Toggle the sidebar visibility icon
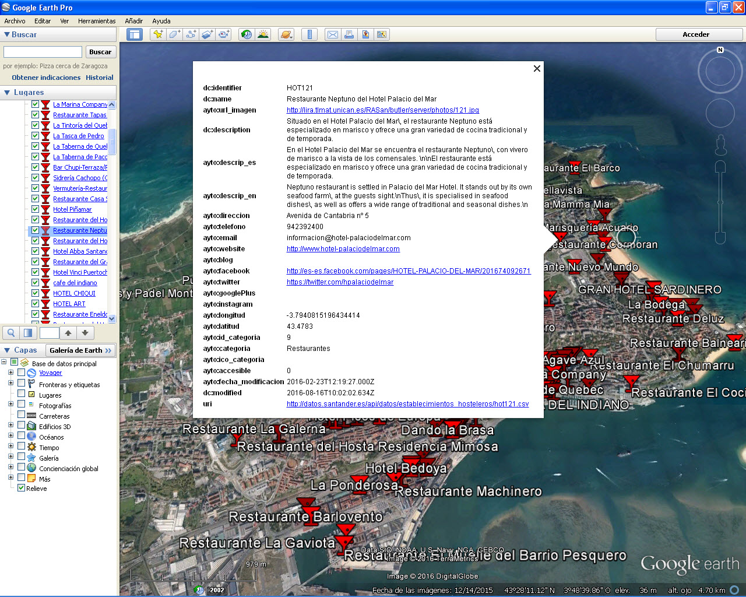 point(135,34)
